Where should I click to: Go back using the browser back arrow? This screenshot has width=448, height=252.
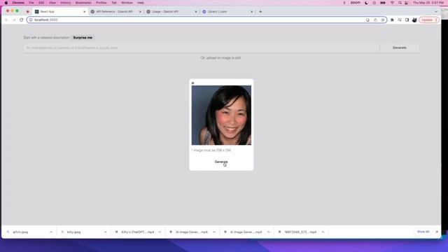[x=6, y=20]
